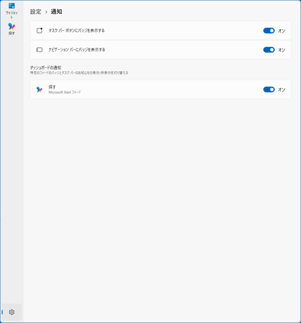
Task: Select the settings gear in the sidebar
Action: coord(11,312)
